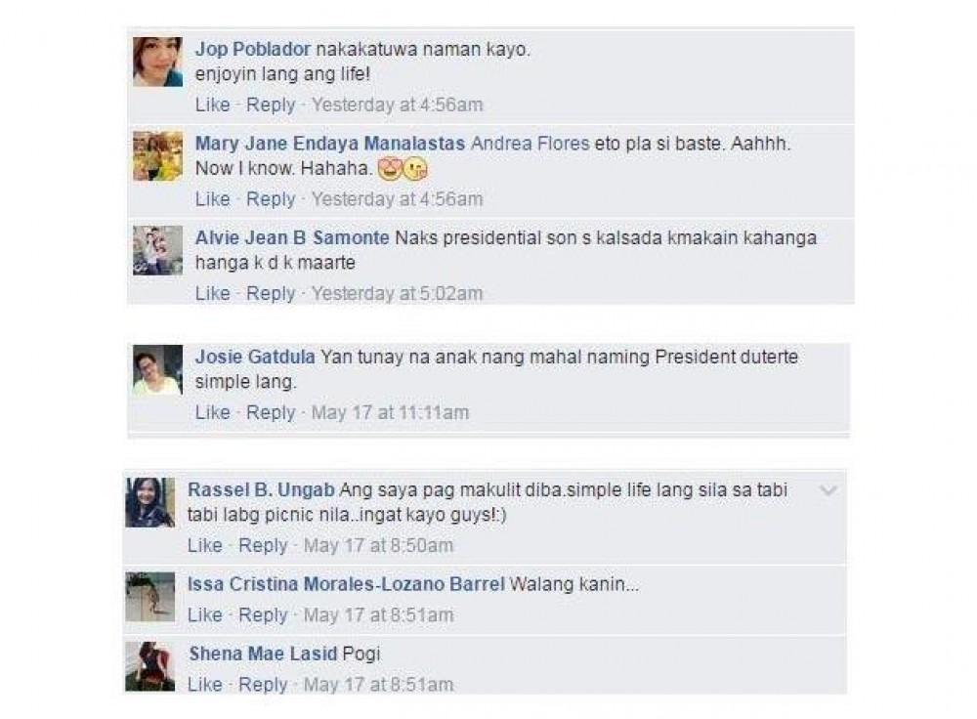Screen dimensions: 977x719
Task: Reply to Josie Gatdula's comment
Action: coord(271,412)
